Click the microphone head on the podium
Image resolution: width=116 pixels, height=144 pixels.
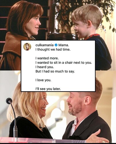pos(9,101)
